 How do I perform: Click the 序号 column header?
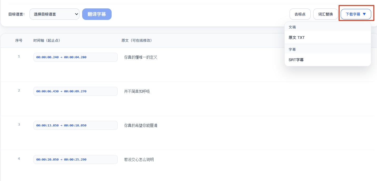(x=19, y=40)
